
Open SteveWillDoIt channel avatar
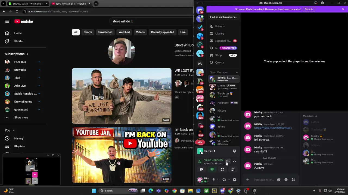tap(122, 51)
